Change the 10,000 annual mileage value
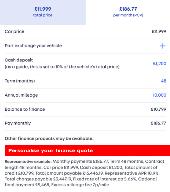 click(159, 95)
